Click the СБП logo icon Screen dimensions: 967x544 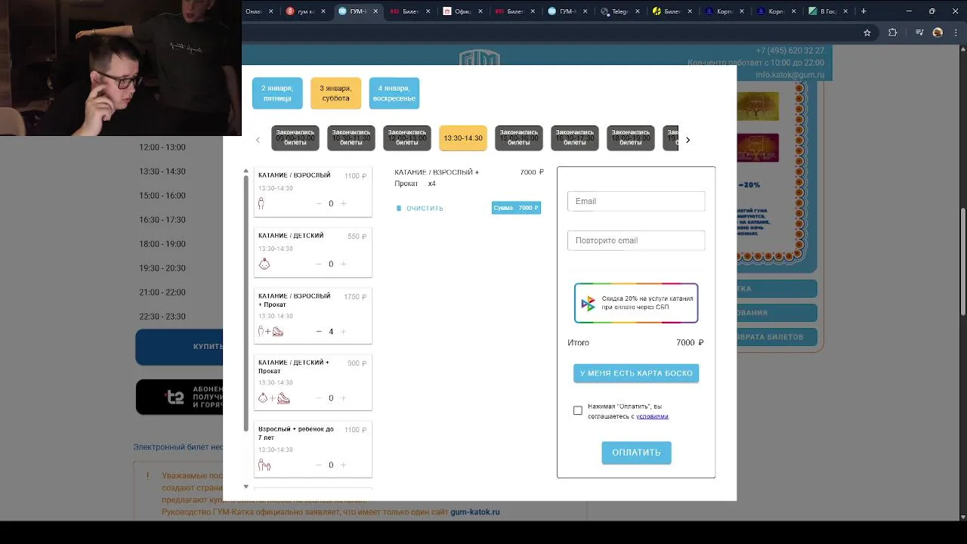point(589,304)
